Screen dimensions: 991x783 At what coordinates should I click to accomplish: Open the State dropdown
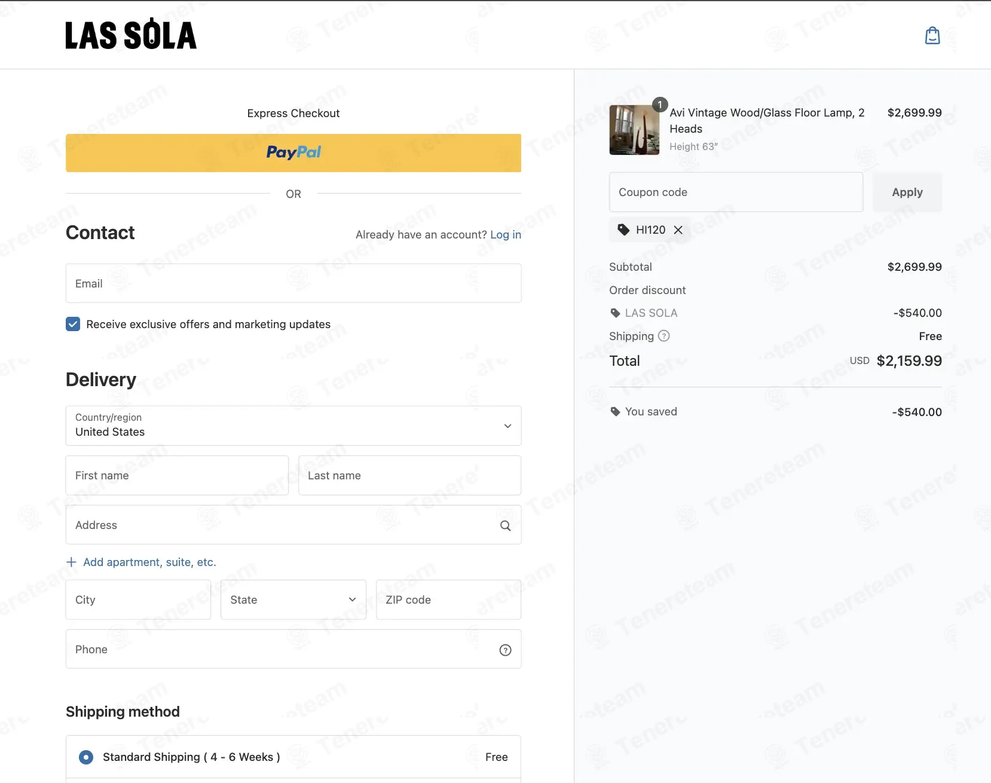point(293,600)
